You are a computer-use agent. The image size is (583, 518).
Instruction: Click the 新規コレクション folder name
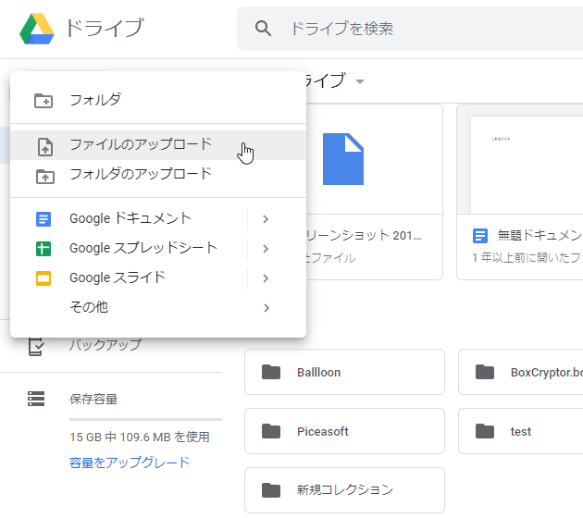(344, 490)
